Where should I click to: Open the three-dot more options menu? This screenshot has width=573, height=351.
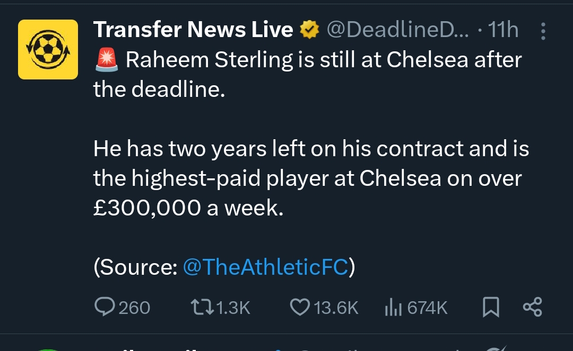pos(543,31)
